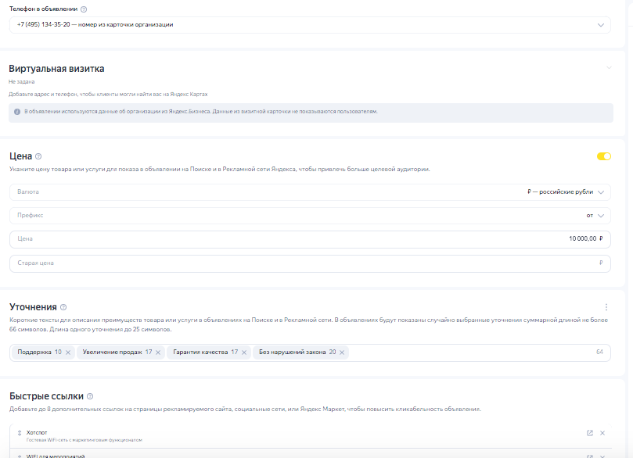Viewport: 633px width, 458px height.
Task: Select the Поддержка tag text
Action: [x=34, y=352]
